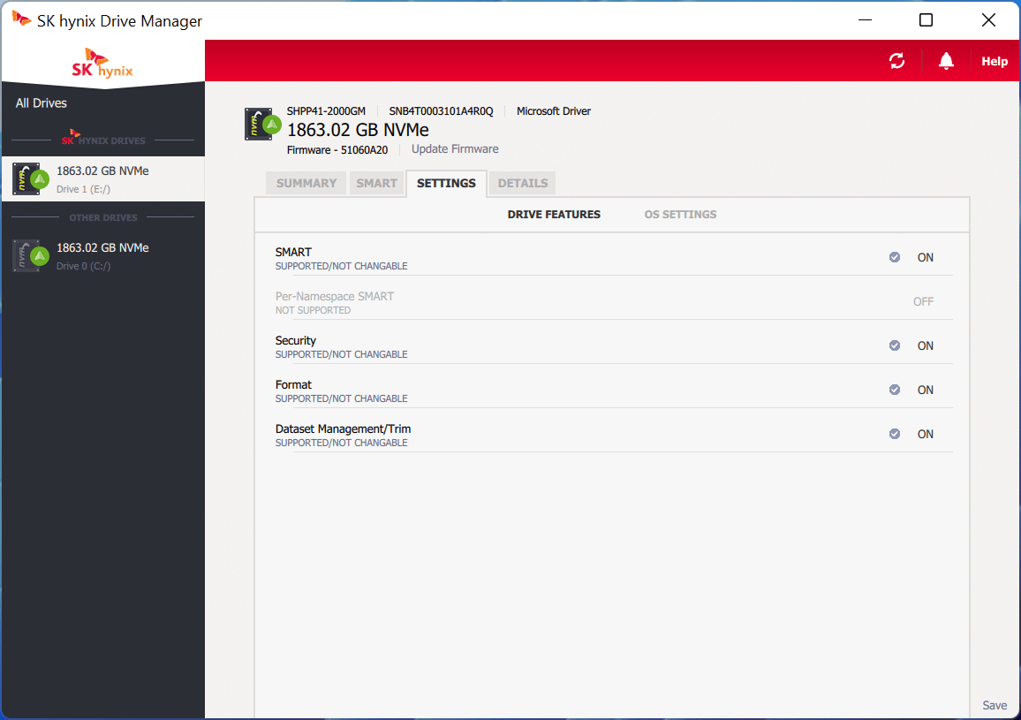Select the 1863.02 GB NVMe Drive 1 entry
The height and width of the screenshot is (720, 1021).
(102, 179)
